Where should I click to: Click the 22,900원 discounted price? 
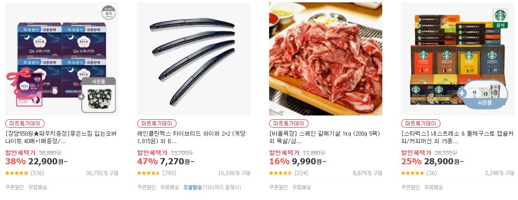click(x=48, y=162)
